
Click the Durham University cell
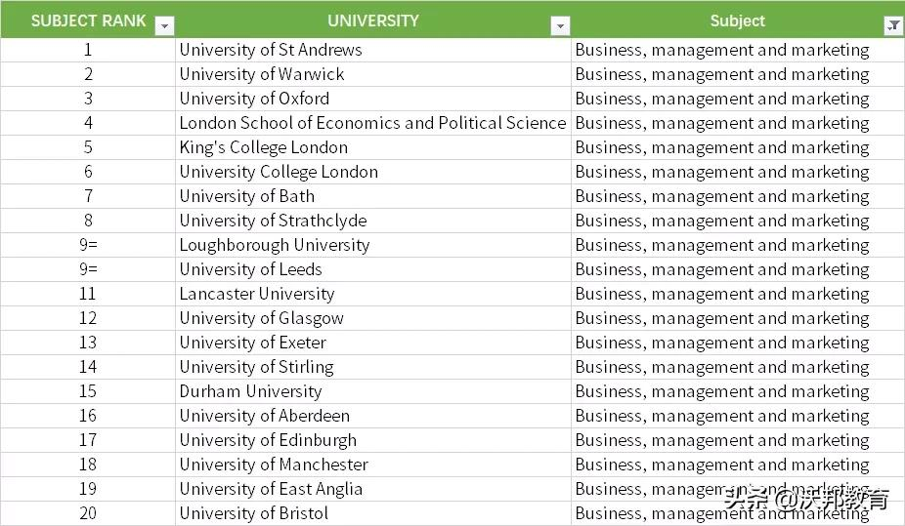(x=250, y=391)
